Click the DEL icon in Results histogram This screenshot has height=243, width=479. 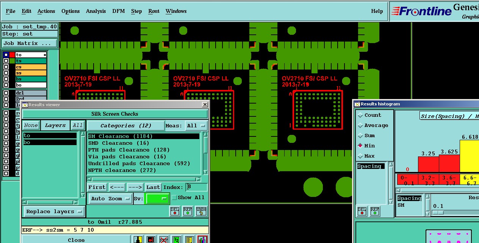[x=362, y=211]
